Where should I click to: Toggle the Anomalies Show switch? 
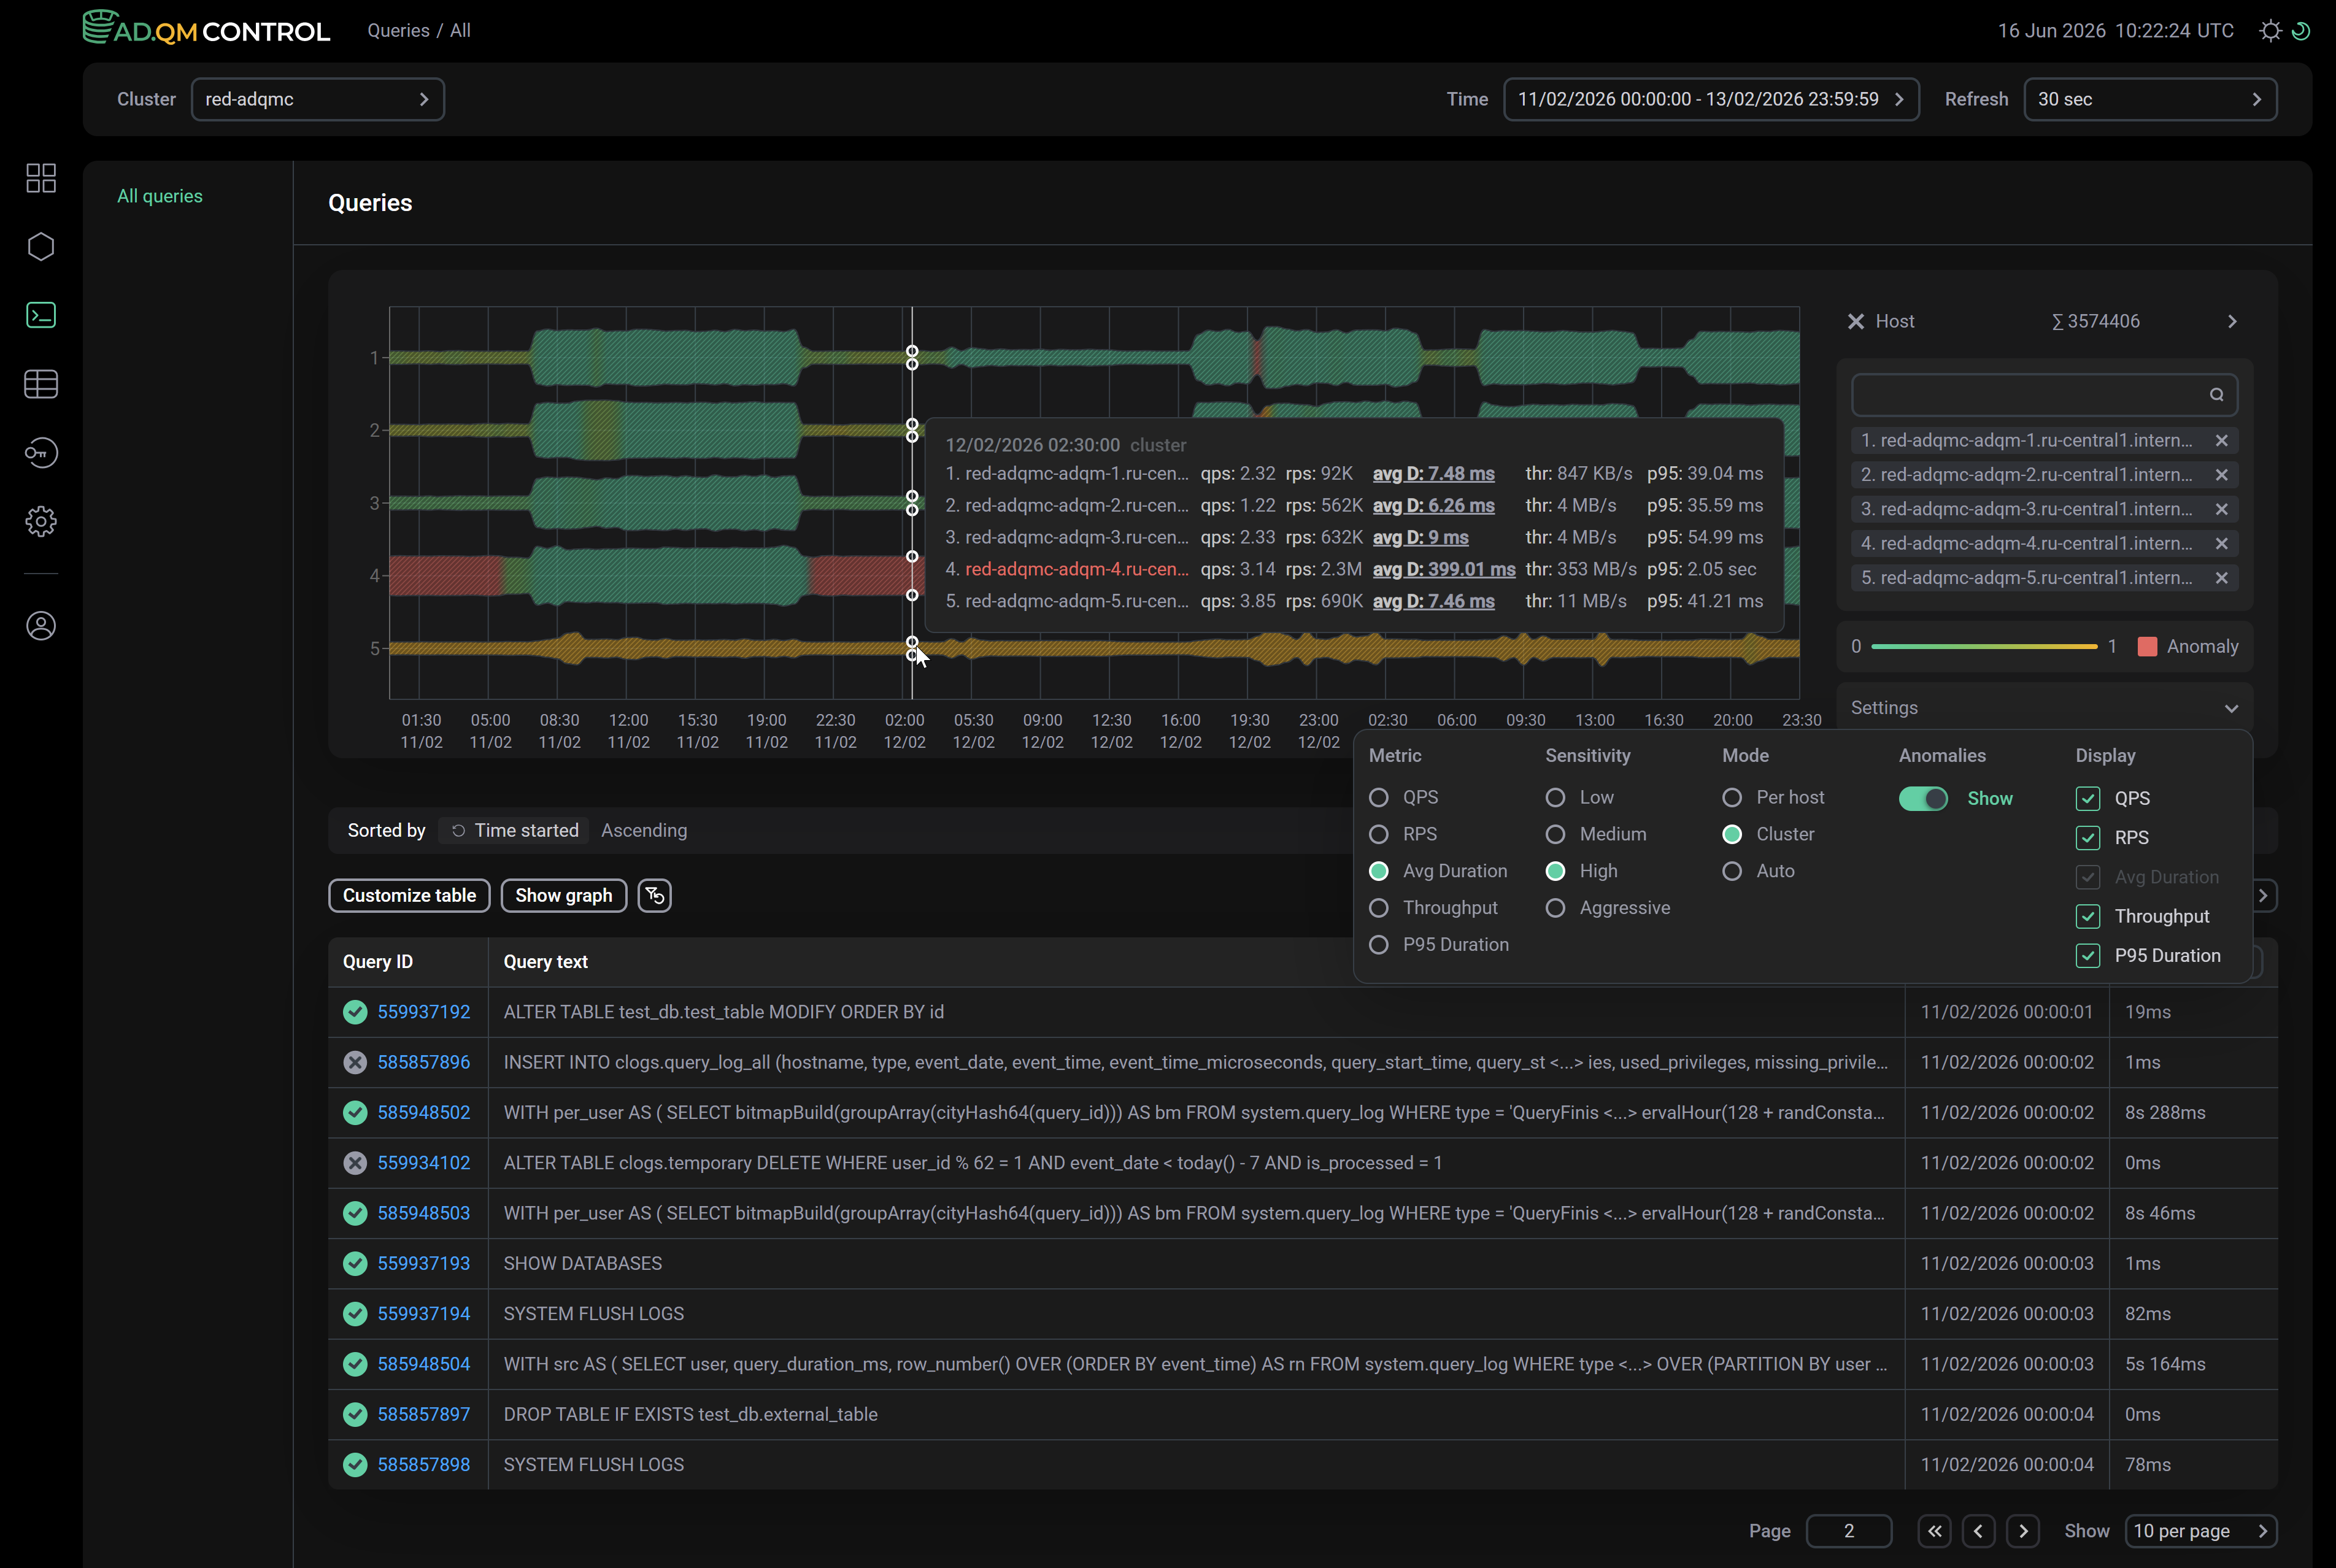[1923, 798]
